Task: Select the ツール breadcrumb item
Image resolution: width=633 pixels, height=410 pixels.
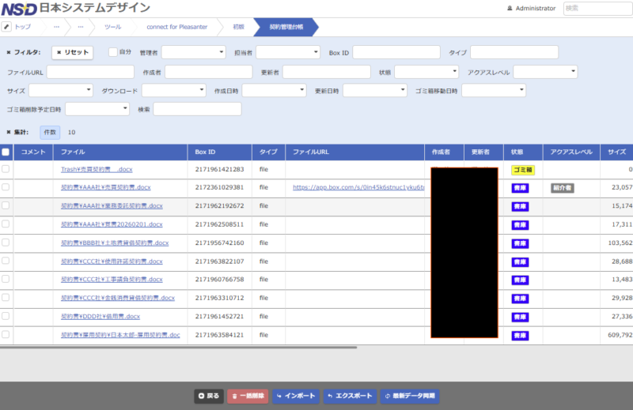Action: click(112, 27)
